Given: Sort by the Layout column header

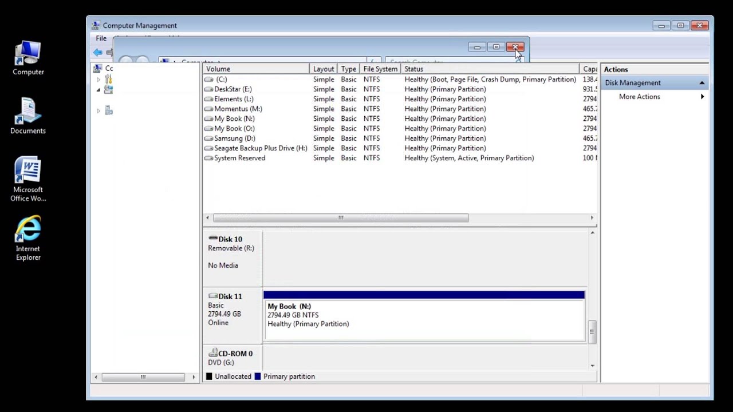Looking at the screenshot, I should [324, 69].
